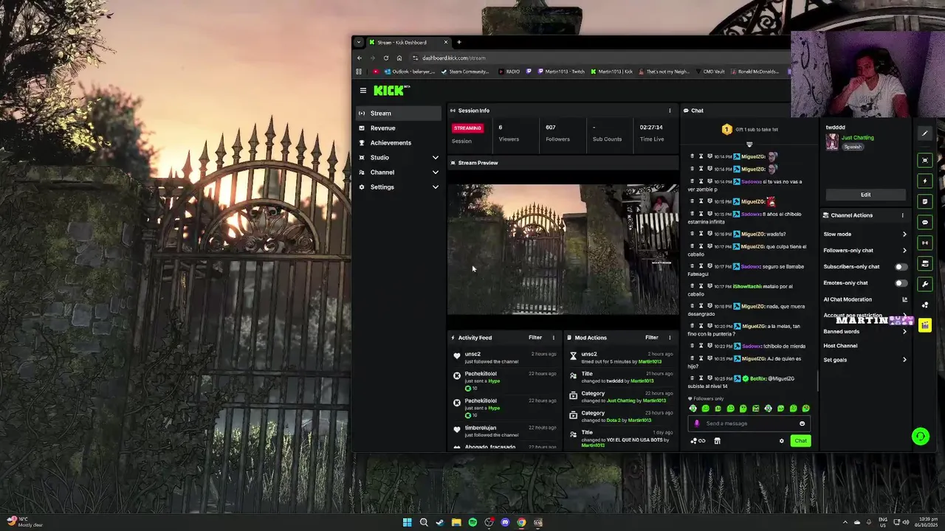Open Mod Actions three-dot options
The image size is (945, 531).
pyautogui.click(x=670, y=338)
